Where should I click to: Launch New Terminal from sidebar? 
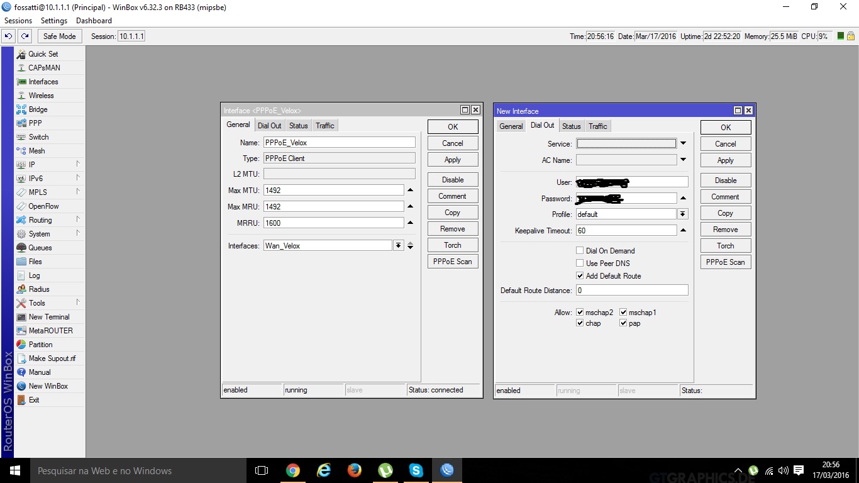click(x=48, y=317)
